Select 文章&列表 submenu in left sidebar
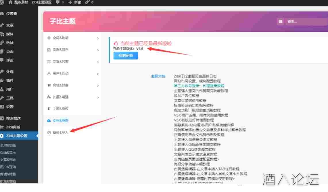328x192 pixels. pyautogui.click(x=8, y=160)
